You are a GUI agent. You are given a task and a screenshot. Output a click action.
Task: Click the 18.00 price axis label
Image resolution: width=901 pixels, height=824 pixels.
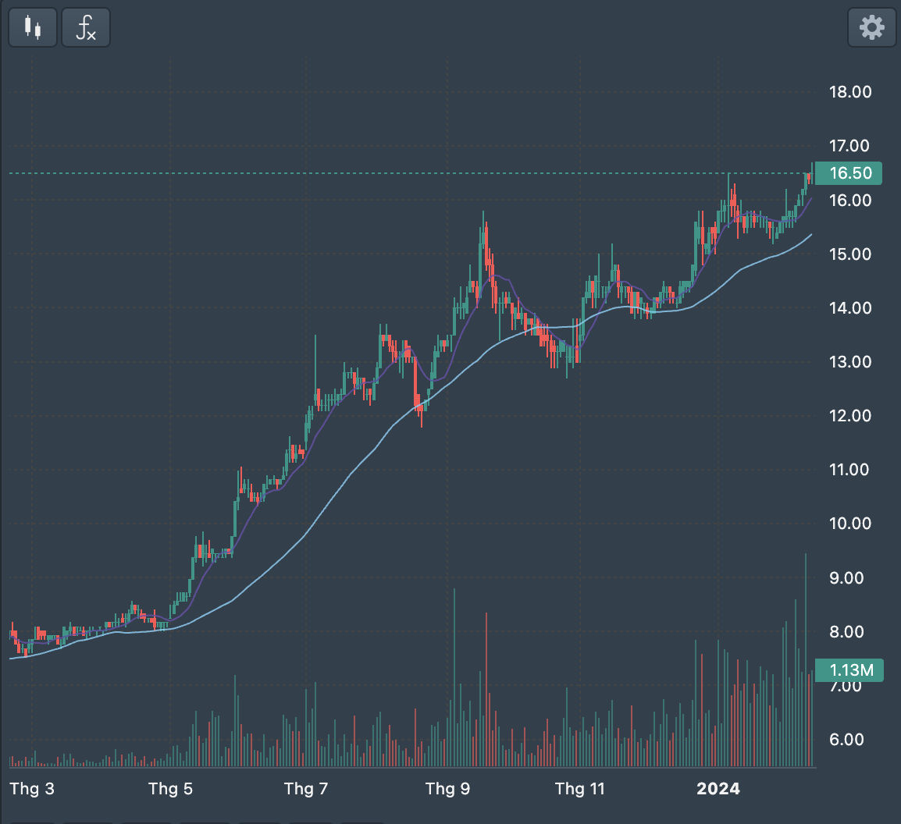[849, 92]
